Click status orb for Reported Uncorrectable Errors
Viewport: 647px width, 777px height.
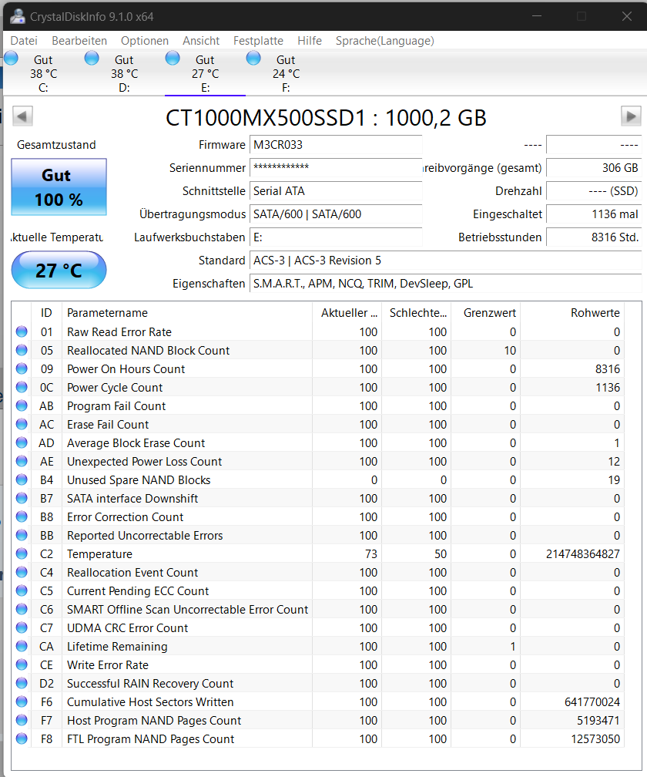pos(22,535)
